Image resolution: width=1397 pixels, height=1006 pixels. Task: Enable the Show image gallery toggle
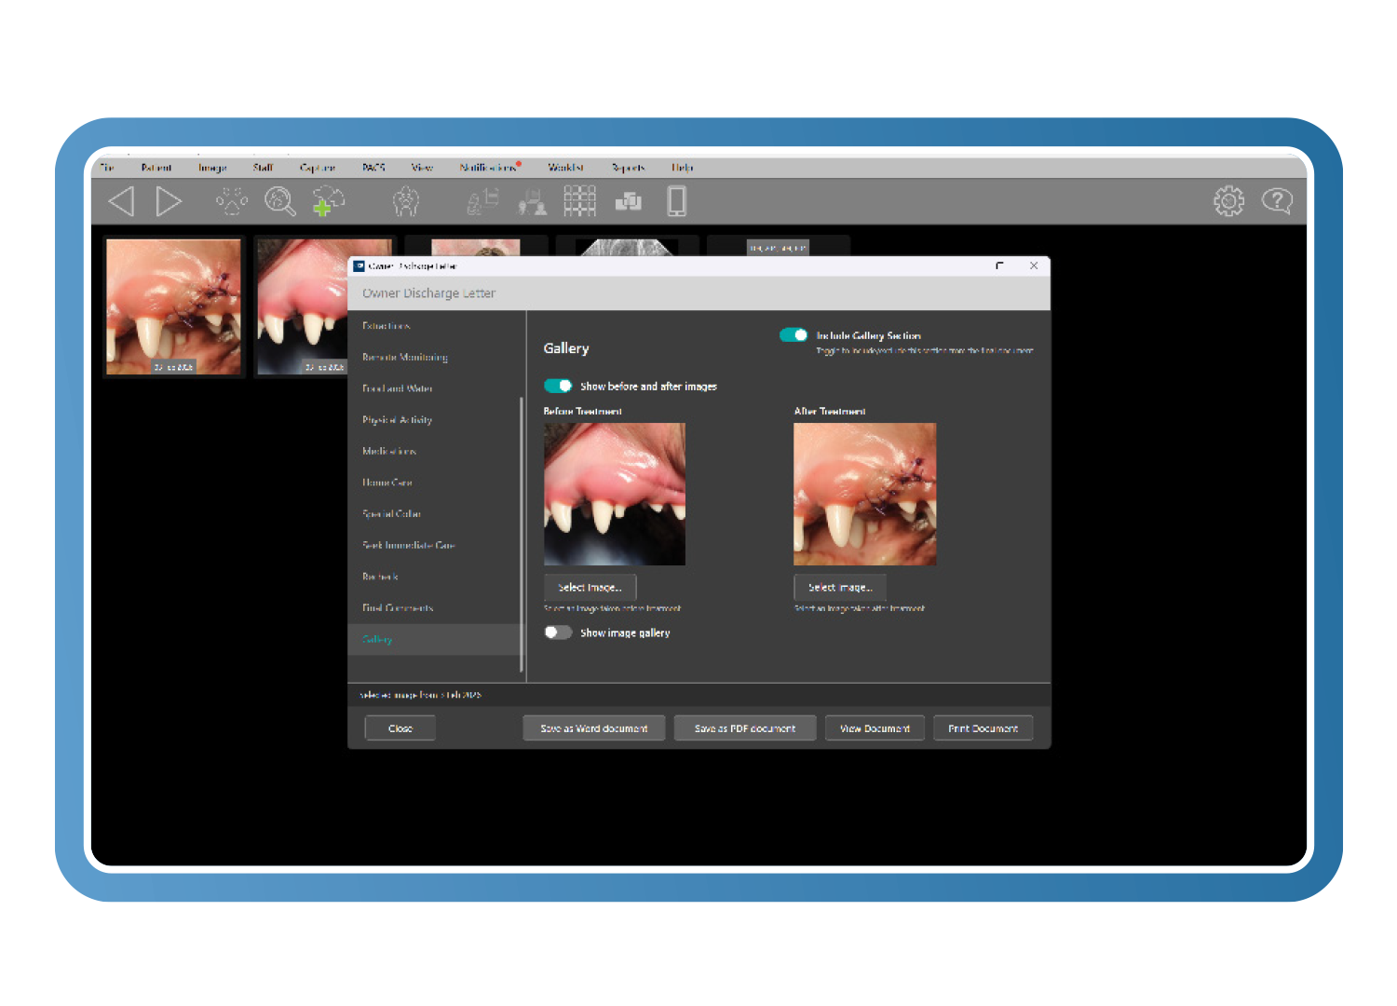click(558, 632)
